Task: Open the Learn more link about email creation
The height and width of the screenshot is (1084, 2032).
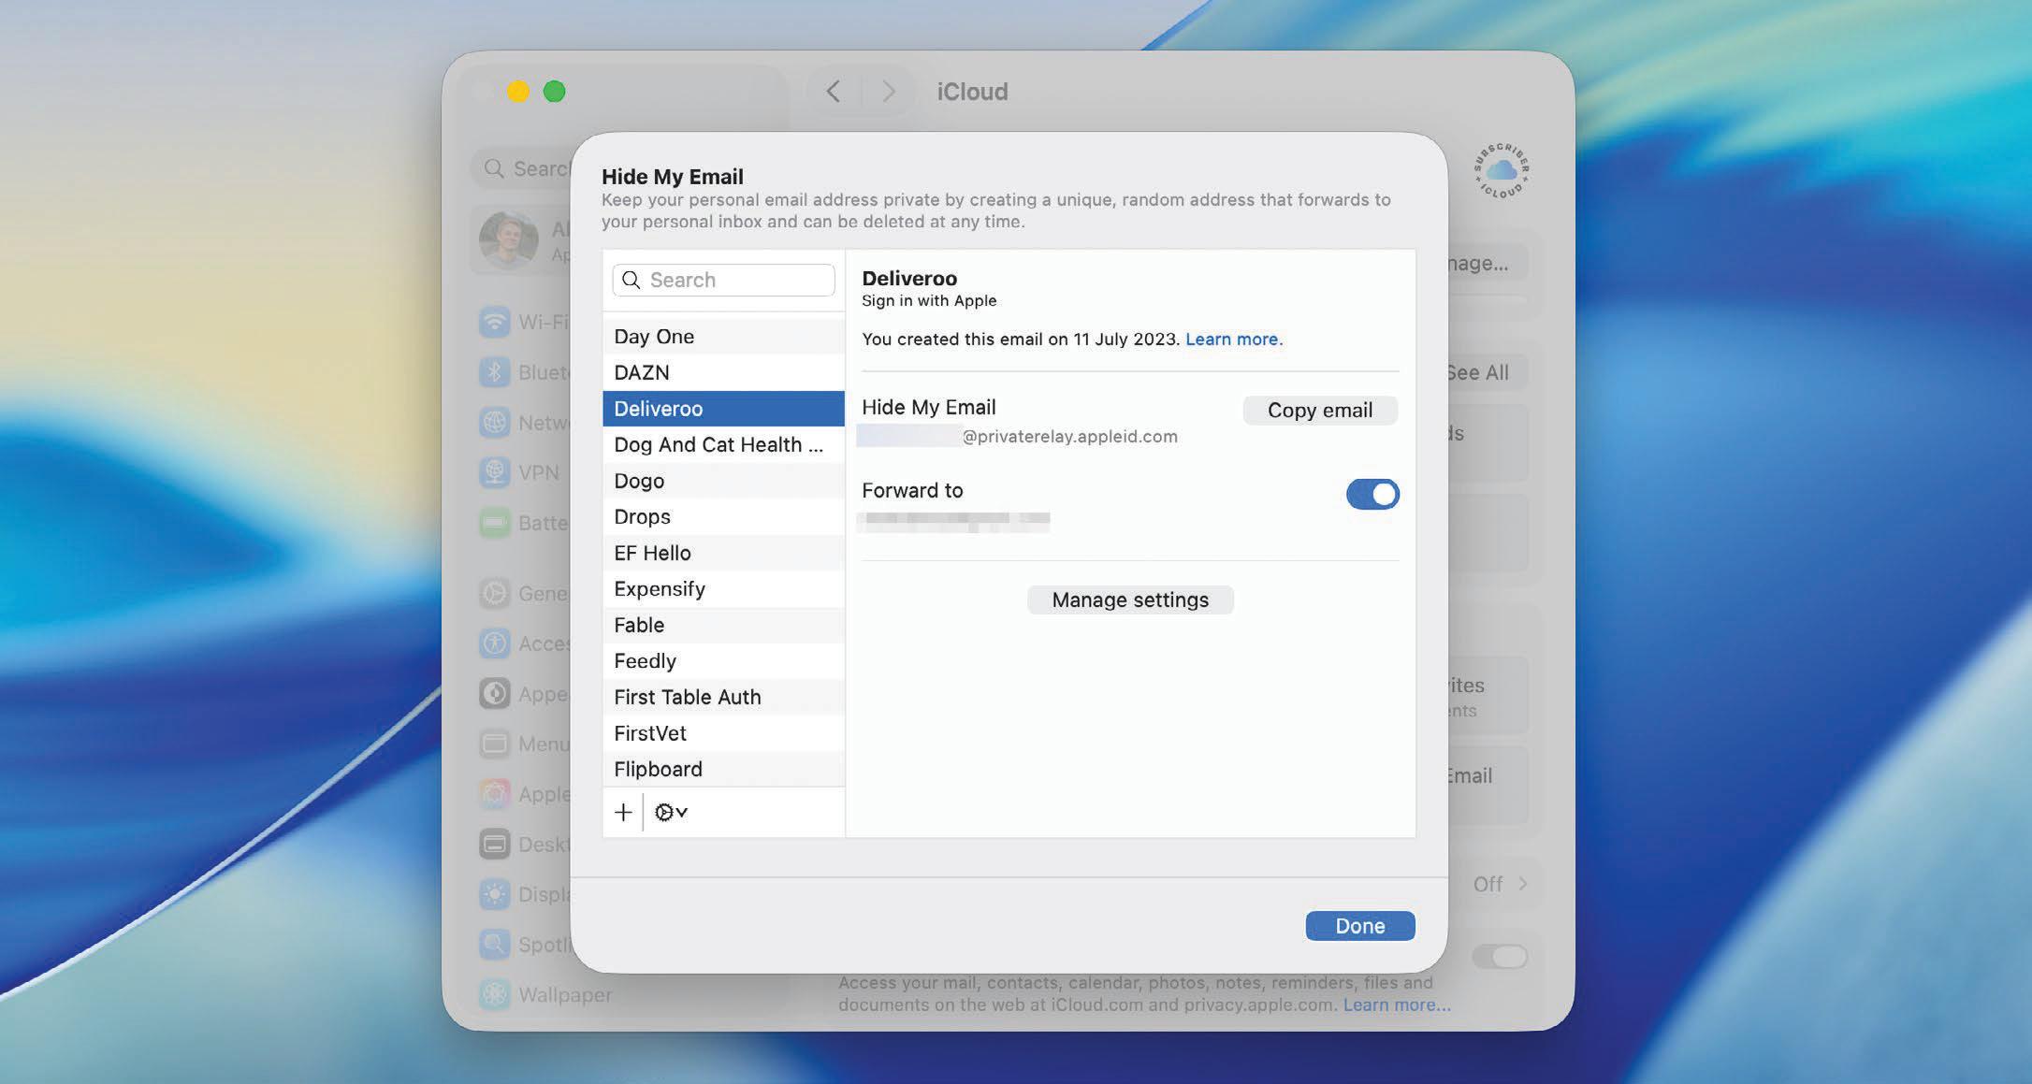Action: click(1234, 340)
